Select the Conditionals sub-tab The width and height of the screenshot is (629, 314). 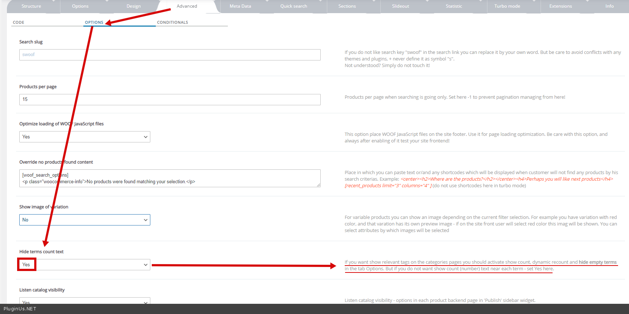click(173, 23)
